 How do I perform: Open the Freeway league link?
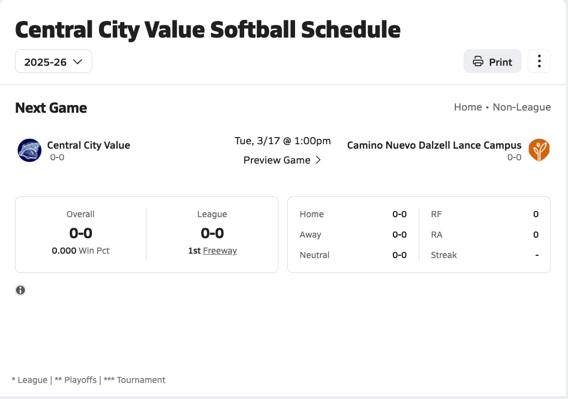[x=219, y=251]
